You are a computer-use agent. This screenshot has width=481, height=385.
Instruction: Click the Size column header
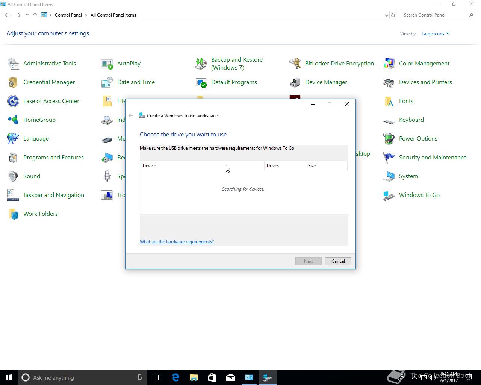click(x=327, y=166)
